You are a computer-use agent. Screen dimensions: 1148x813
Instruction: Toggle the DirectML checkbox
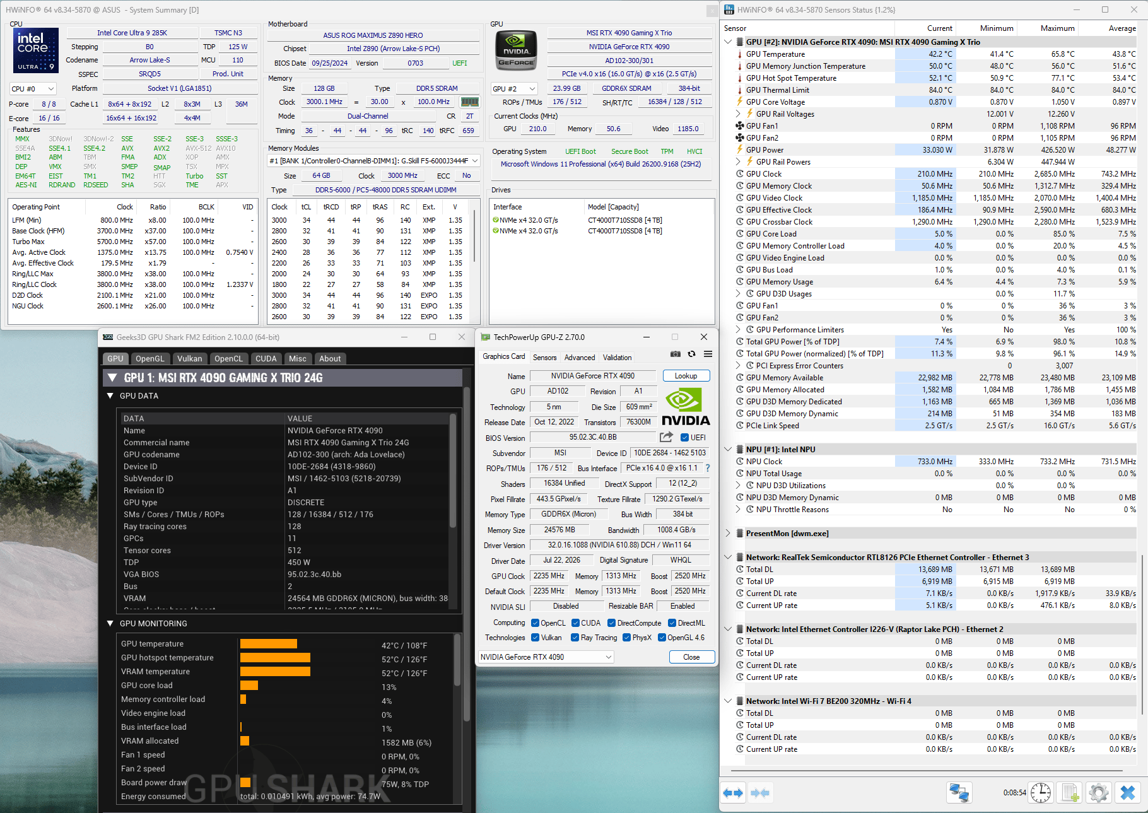click(672, 623)
